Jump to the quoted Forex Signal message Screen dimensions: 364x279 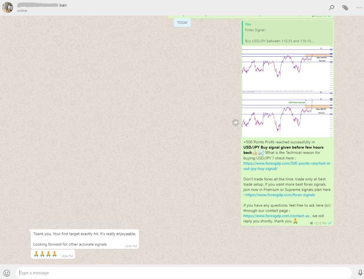287,32
